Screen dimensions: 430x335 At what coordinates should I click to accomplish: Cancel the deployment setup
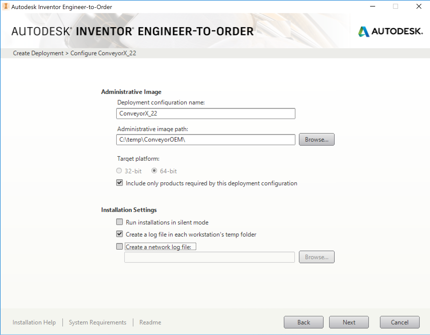pyautogui.click(x=400, y=322)
